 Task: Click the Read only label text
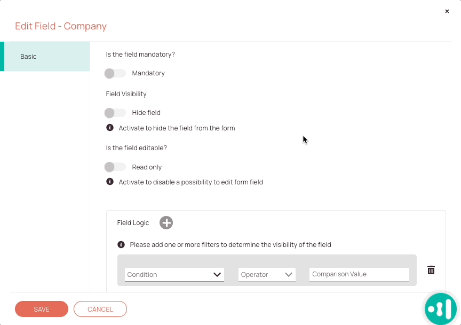click(147, 167)
